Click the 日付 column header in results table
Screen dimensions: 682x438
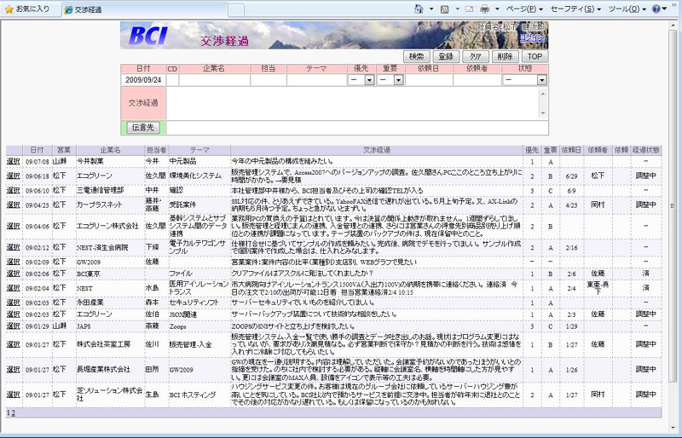pos(37,150)
